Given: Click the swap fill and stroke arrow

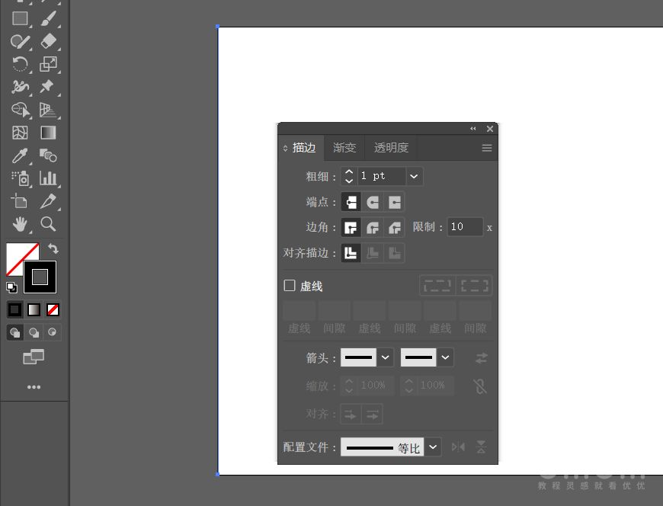Looking at the screenshot, I should [53, 248].
